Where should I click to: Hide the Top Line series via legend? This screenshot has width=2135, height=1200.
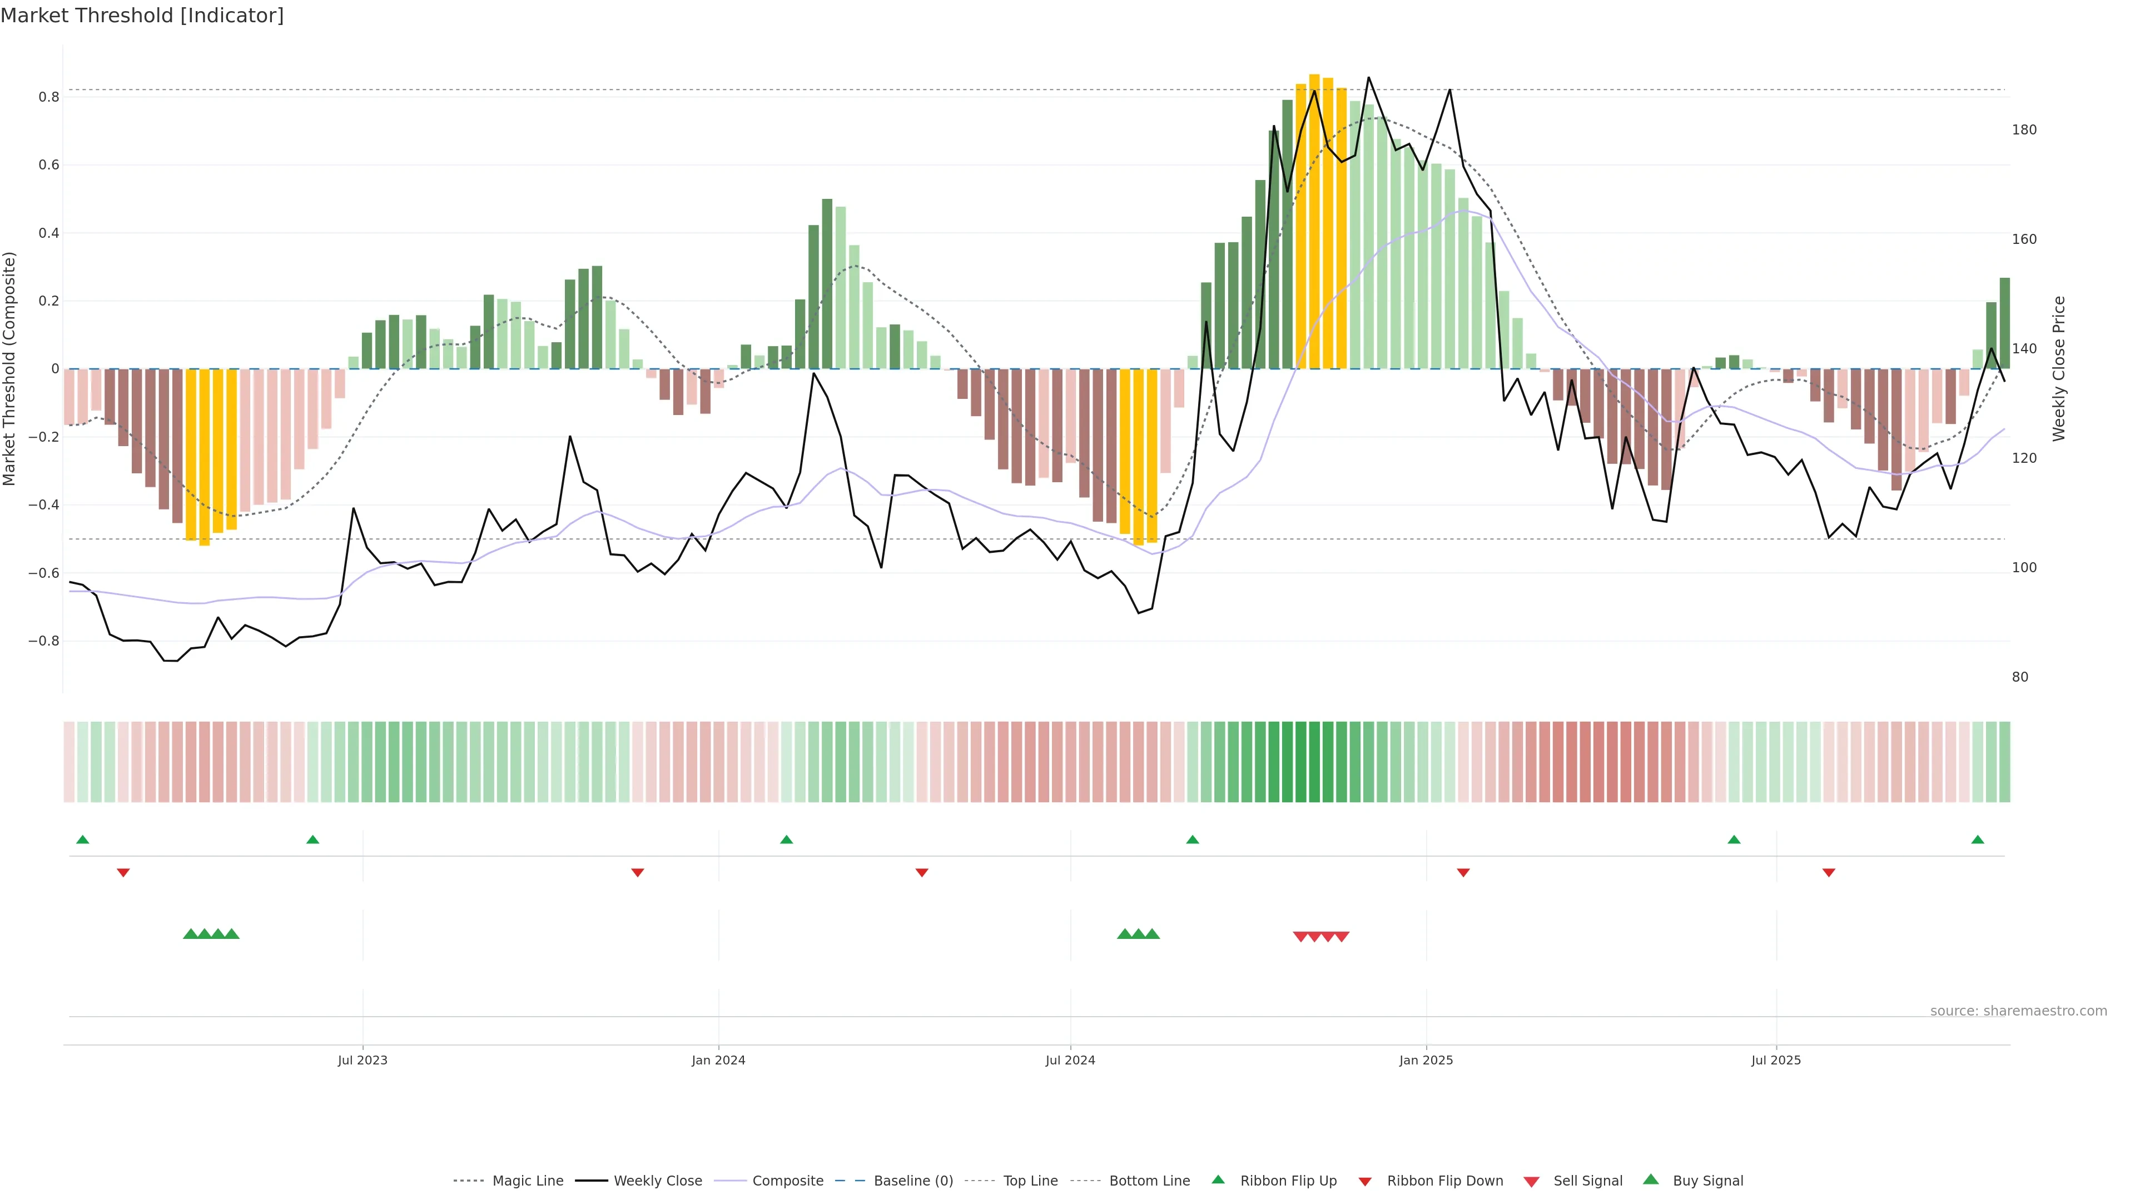[1030, 1181]
